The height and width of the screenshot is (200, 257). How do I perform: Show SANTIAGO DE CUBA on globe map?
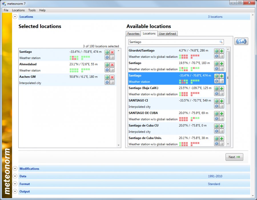216,114
